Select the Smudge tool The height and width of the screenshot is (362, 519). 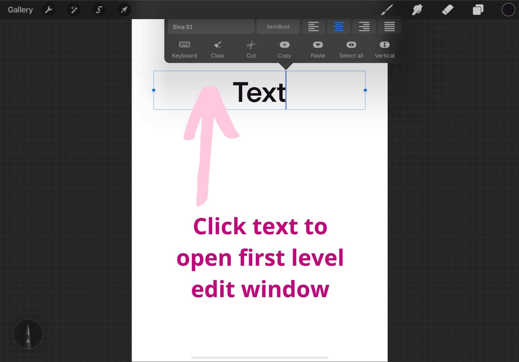point(417,10)
